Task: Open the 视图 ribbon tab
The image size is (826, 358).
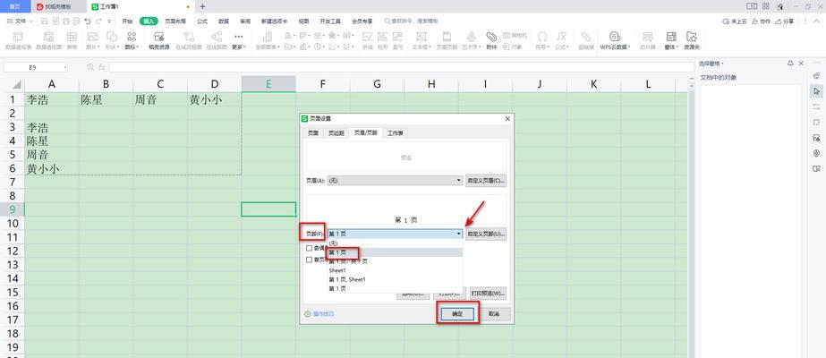Action: 303,21
